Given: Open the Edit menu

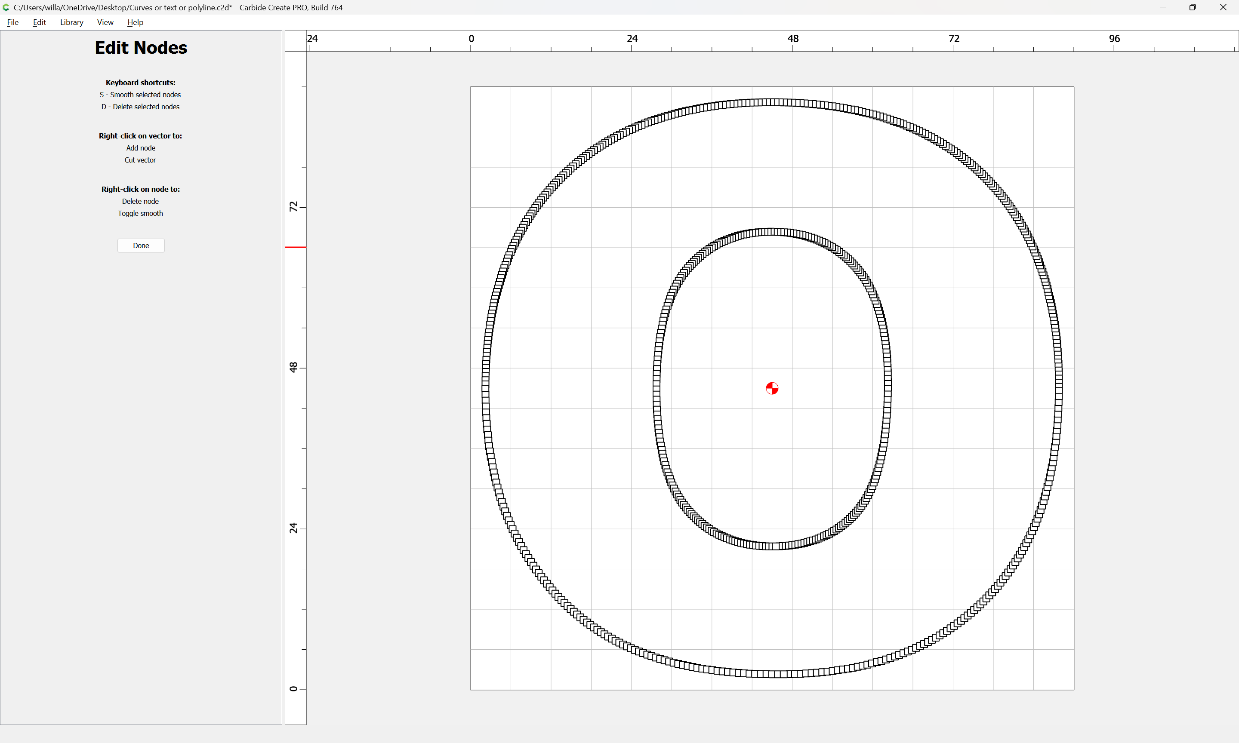Looking at the screenshot, I should click(x=39, y=22).
